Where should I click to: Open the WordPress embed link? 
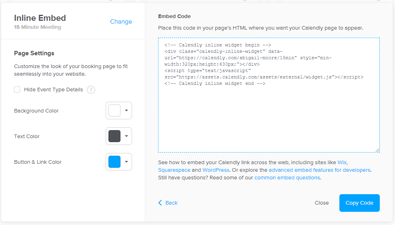[x=216, y=170]
